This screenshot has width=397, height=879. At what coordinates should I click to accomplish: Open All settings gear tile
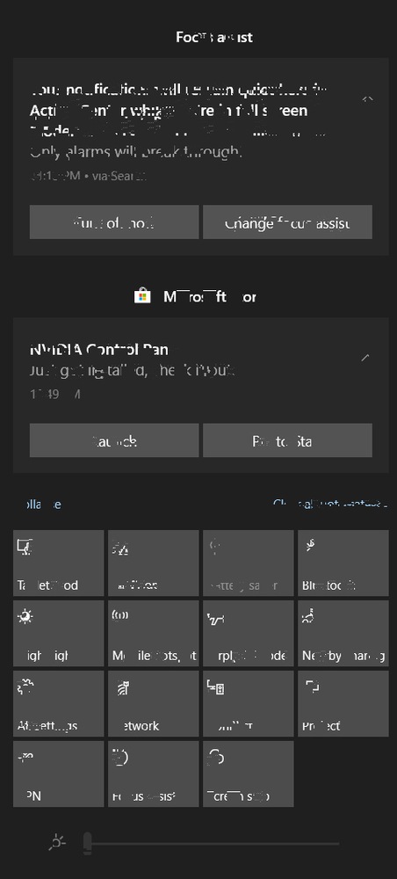[x=58, y=703]
